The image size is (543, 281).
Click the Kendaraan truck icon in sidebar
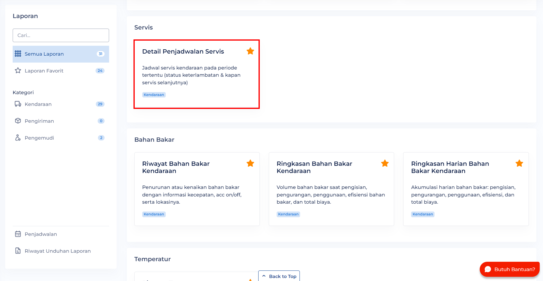click(18, 104)
